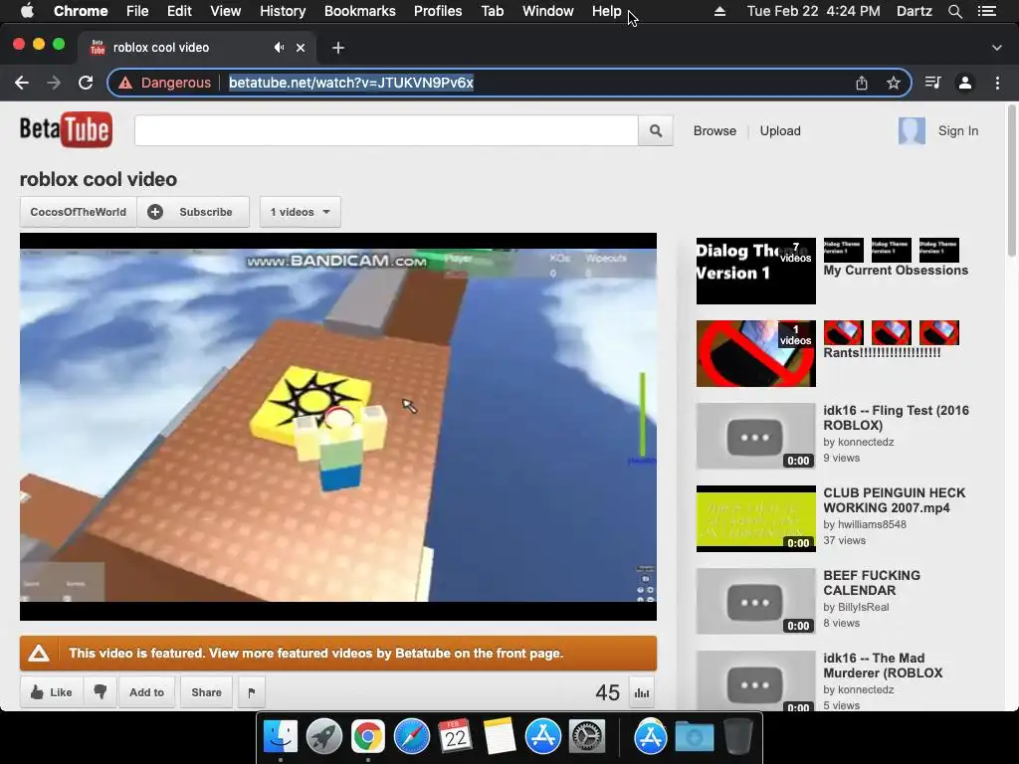The width and height of the screenshot is (1019, 764).
Task: Open Launchpad from the dock
Action: coord(323,737)
